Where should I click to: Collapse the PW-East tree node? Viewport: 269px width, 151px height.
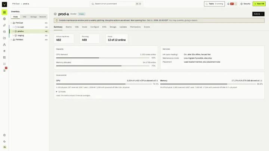(11, 23)
